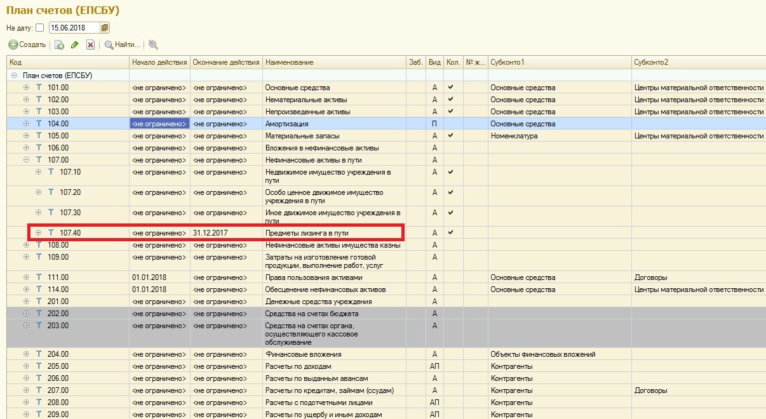Click the account icon for 204.00
Viewport: 766px width, 419px height.
click(x=39, y=354)
